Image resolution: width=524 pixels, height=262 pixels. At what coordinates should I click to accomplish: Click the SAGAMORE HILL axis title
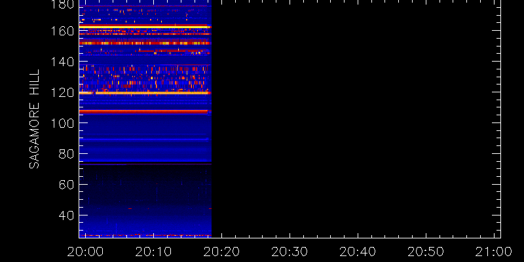pos(35,119)
